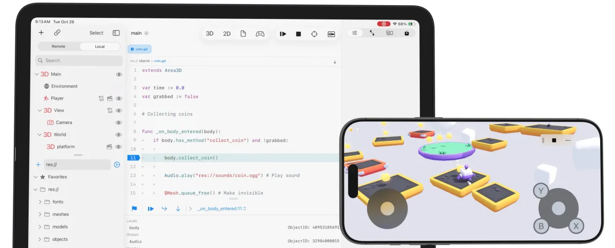This screenshot has height=248, width=615.
Task: Continue execution in debugger bar
Action: [151, 209]
